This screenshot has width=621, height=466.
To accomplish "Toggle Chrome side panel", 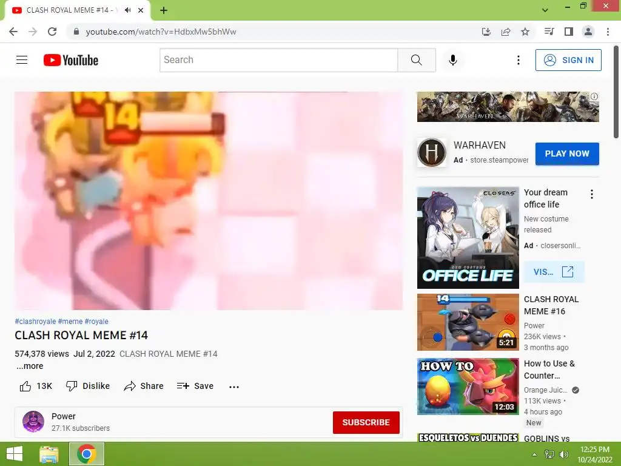I will [x=569, y=32].
